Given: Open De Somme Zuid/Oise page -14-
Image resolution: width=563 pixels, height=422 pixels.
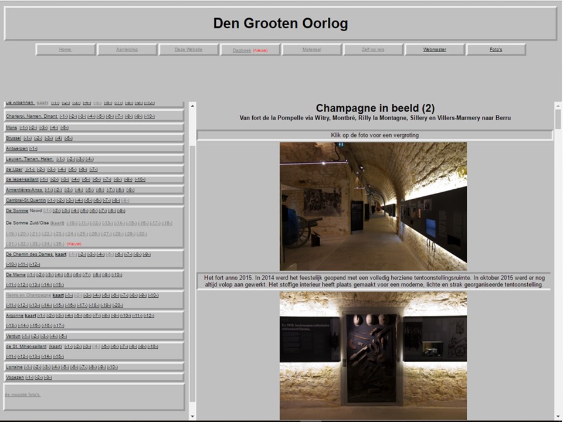Looking at the screenshot, I should pos(119,223).
